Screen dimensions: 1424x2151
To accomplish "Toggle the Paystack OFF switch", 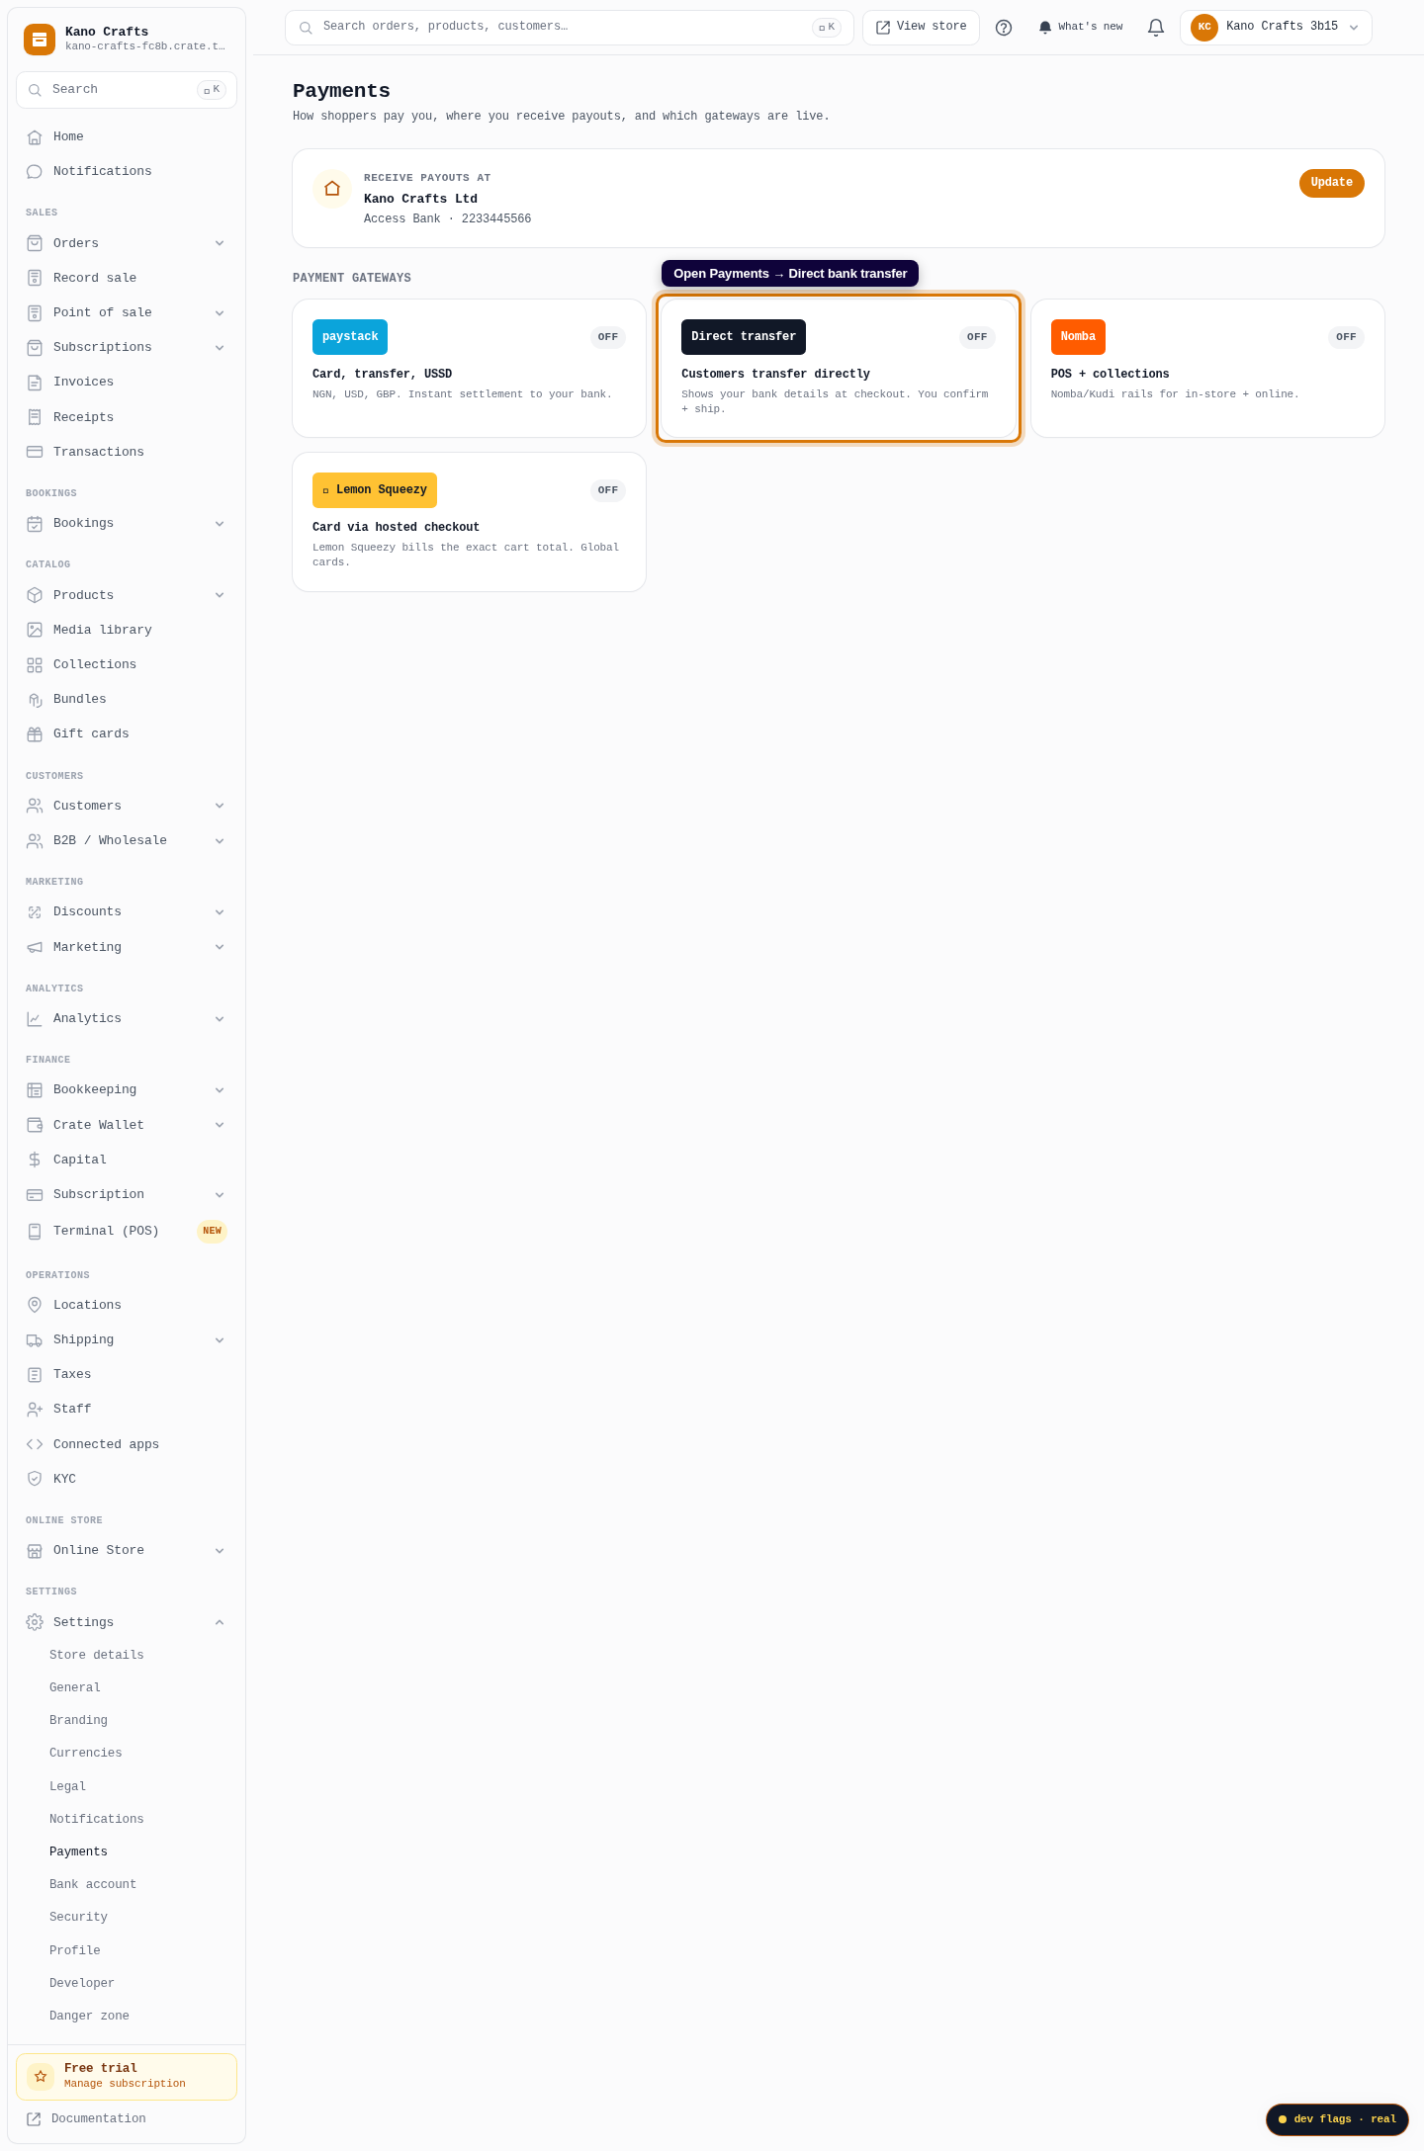I will coord(608,337).
